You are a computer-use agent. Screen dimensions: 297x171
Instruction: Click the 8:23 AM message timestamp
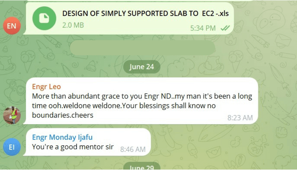240,118
